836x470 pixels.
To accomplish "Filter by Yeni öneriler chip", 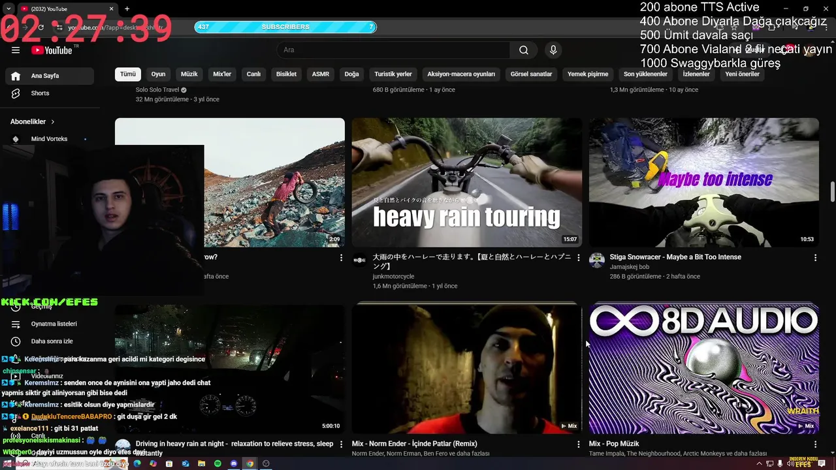I will pos(743,74).
